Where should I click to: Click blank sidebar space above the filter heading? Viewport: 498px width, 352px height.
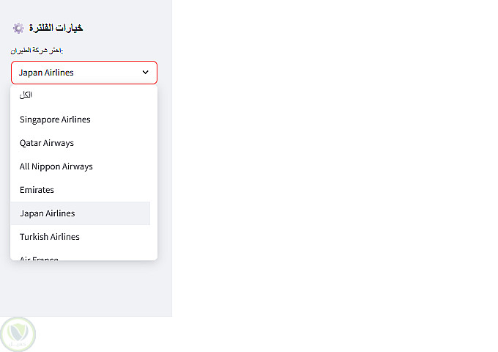(84, 9)
